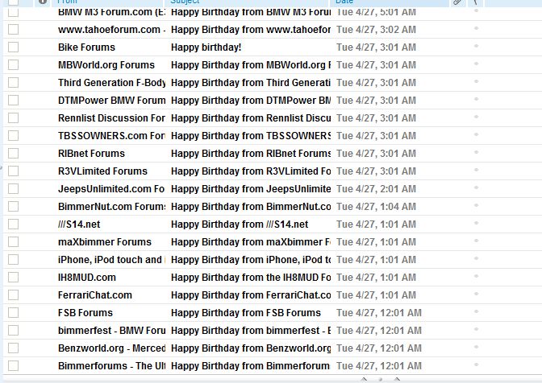
Task: Toggle flag on BimmerNut.com Forums row
Action: pyautogui.click(x=477, y=205)
